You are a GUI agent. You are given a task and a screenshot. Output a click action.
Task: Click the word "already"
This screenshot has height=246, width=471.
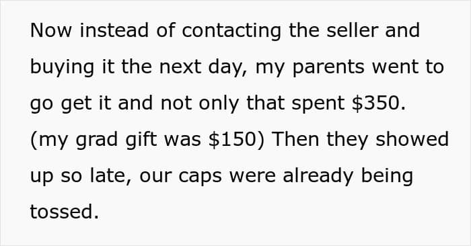pos(318,177)
